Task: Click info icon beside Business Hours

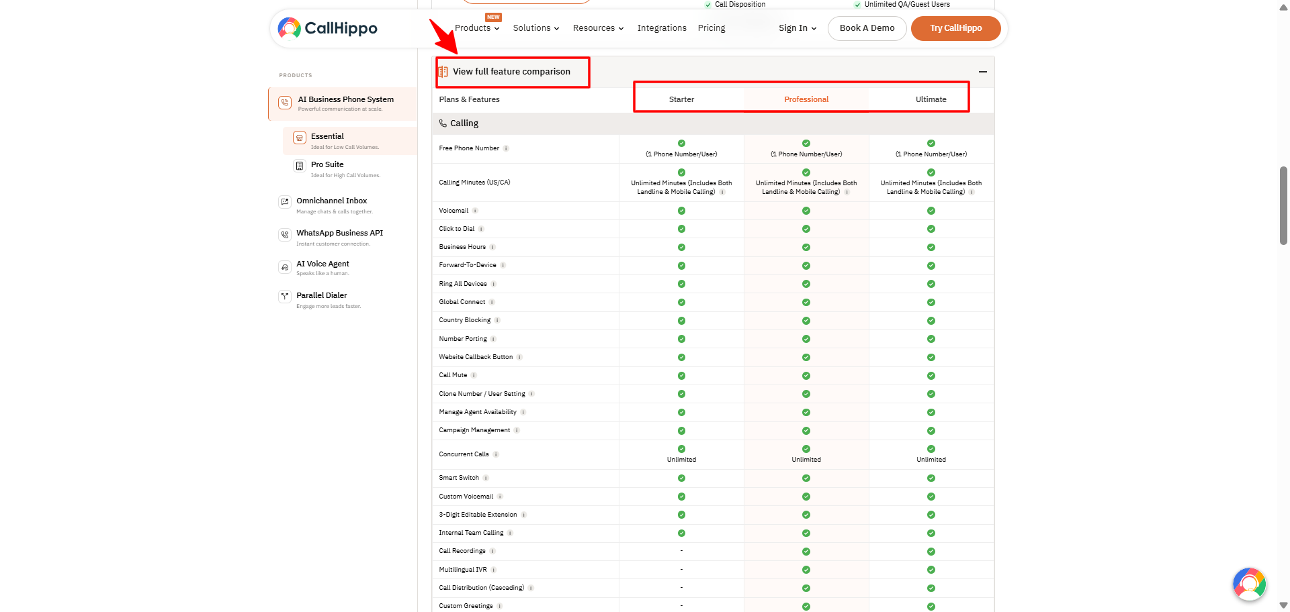Action: coord(492,247)
